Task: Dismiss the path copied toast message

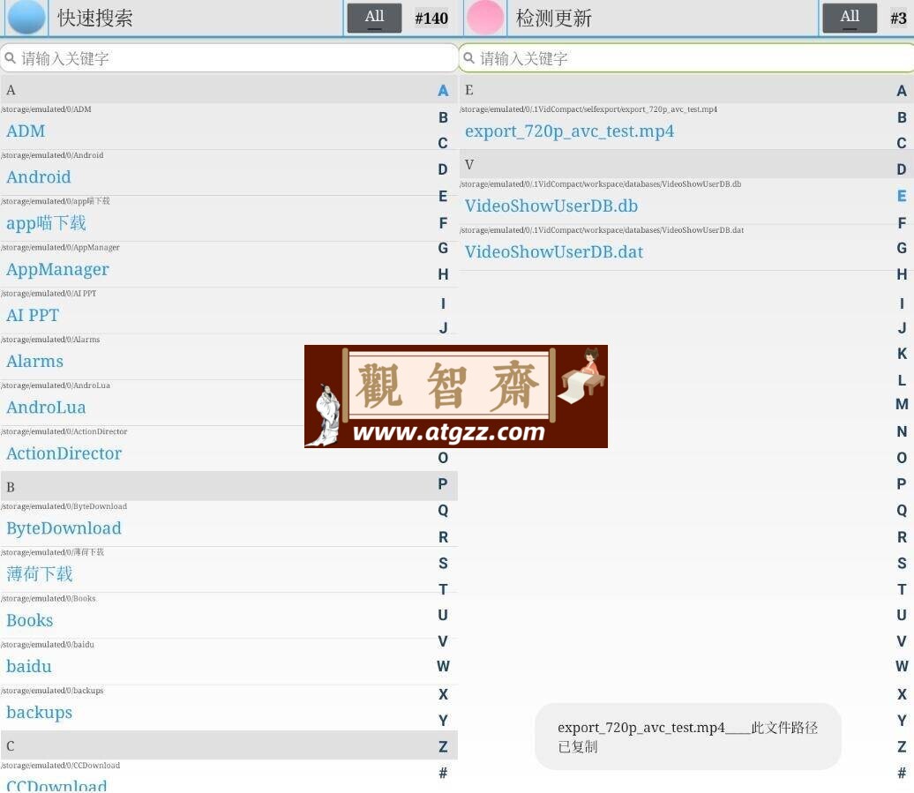Action: (688, 737)
